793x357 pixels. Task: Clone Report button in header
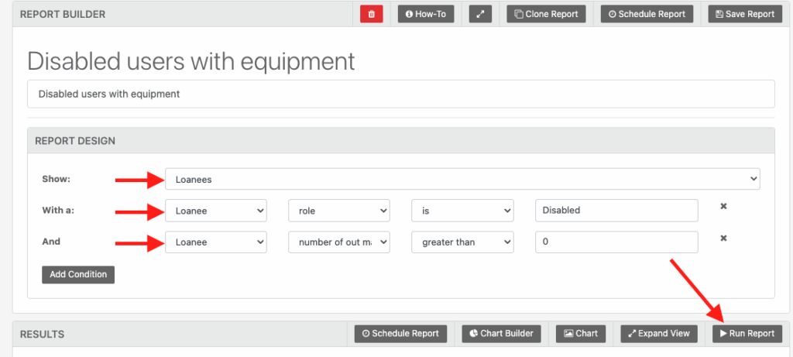[x=546, y=14]
